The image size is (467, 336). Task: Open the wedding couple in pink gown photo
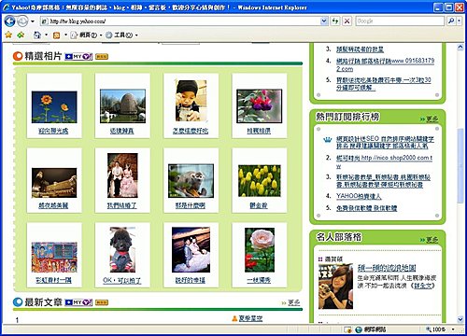(x=122, y=175)
